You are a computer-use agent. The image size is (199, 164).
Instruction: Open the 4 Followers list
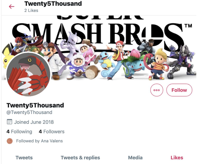click(x=52, y=131)
